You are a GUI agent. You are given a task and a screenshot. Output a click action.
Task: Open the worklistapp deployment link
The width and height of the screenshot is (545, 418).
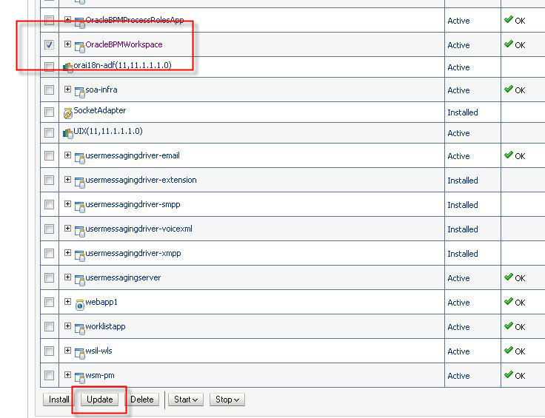105,326
